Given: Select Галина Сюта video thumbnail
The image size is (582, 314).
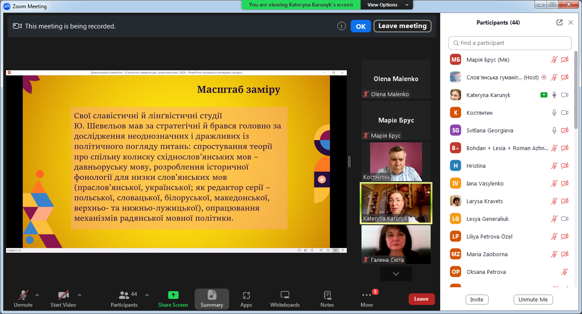Looking at the screenshot, I should (396, 244).
